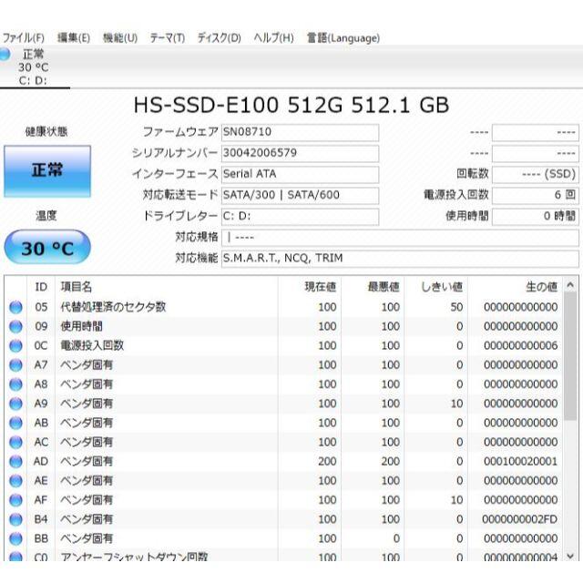
Task: Open the ヘルプ(H) menu
Action: tap(273, 38)
